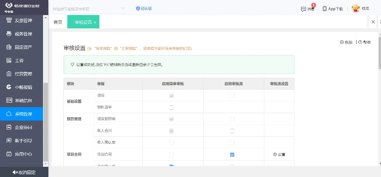Open the 工资 module

pos(21,60)
